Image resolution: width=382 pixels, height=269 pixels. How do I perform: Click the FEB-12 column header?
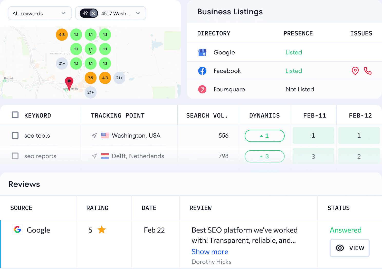coord(360,116)
